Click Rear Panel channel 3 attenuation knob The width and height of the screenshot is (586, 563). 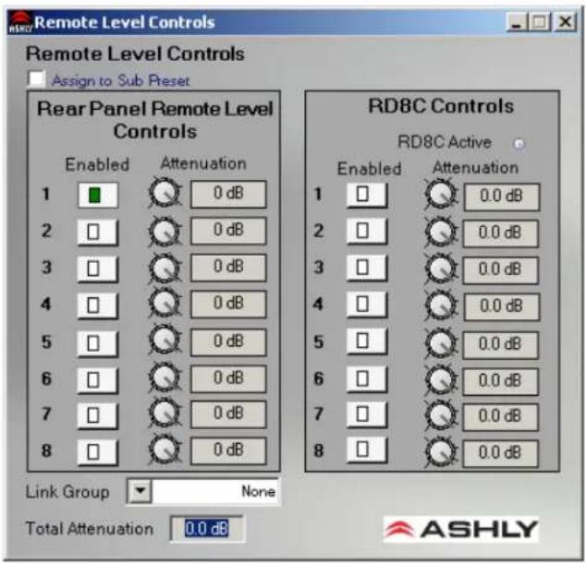click(165, 269)
